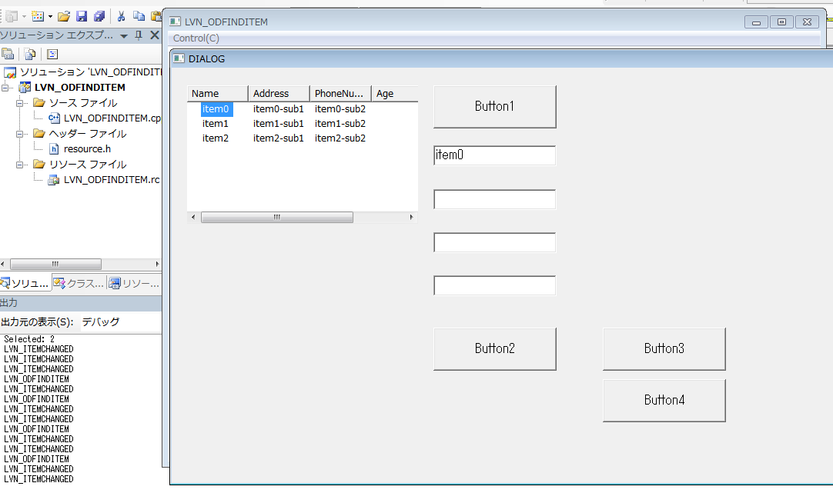Image resolution: width=833 pixels, height=493 pixels.
Task: Click Solution Explorer scroll right arrow
Action: 157,264
